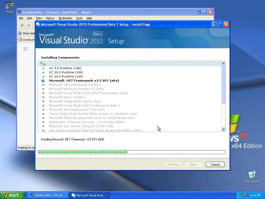
Task: Click the install list header icon
Action: click(42, 64)
